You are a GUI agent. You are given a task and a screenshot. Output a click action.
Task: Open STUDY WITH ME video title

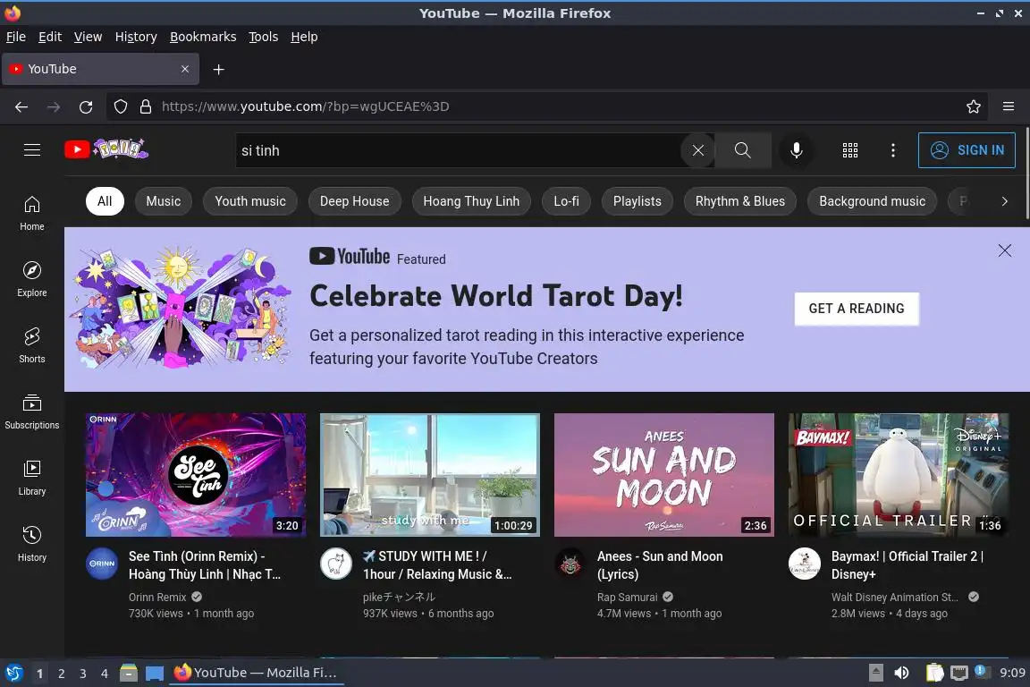point(437,565)
